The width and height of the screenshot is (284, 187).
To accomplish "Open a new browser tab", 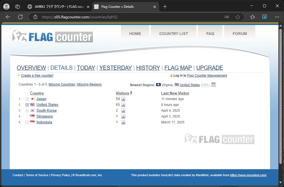I will point(165,7).
